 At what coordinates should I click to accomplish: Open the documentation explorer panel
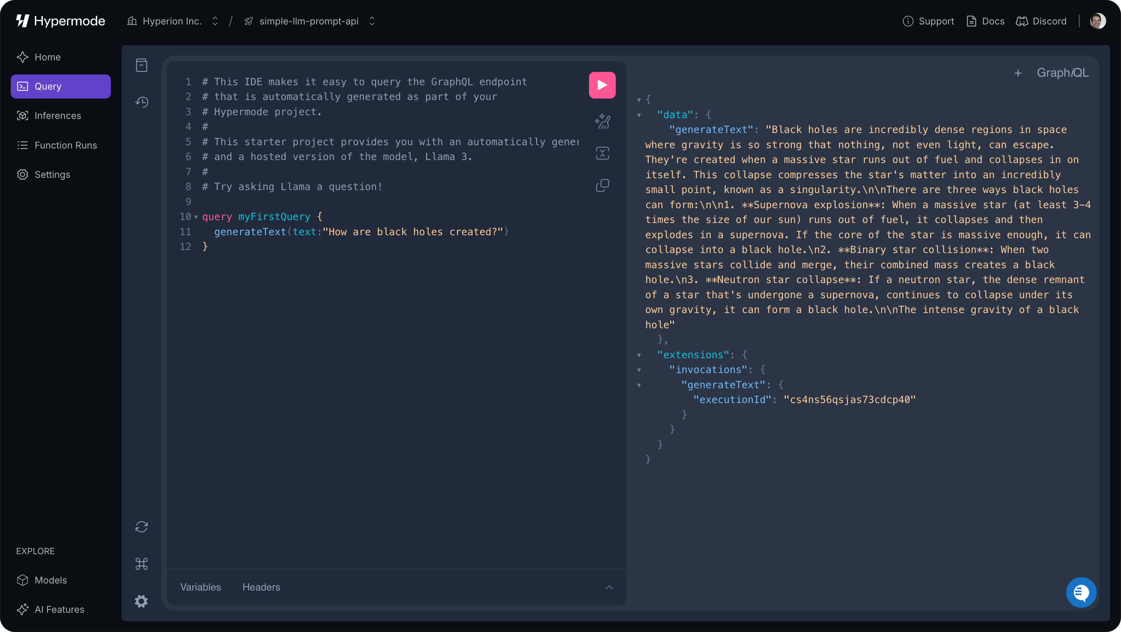(x=142, y=65)
